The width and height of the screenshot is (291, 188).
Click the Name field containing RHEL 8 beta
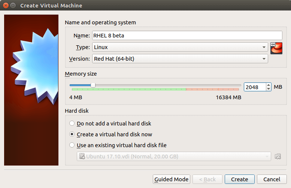click(181, 36)
